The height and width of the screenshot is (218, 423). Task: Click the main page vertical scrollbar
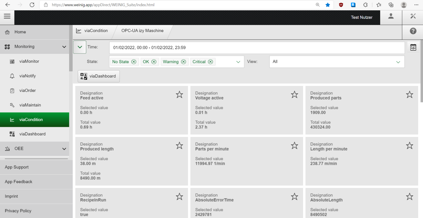[x=421, y=71]
